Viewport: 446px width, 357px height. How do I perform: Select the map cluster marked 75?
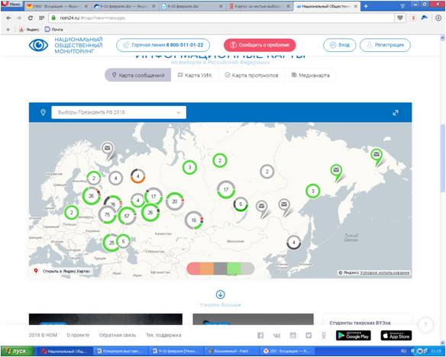pos(107,214)
